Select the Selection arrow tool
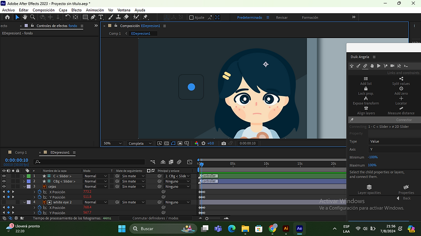This screenshot has height=236, width=421. pos(17,17)
